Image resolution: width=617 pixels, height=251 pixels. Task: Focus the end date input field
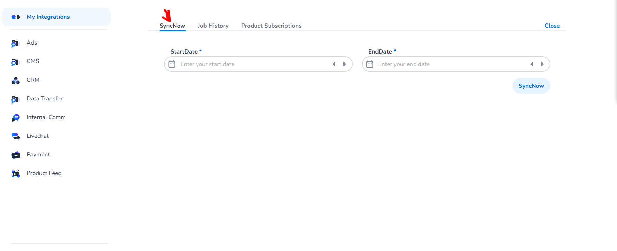pyautogui.click(x=456, y=64)
